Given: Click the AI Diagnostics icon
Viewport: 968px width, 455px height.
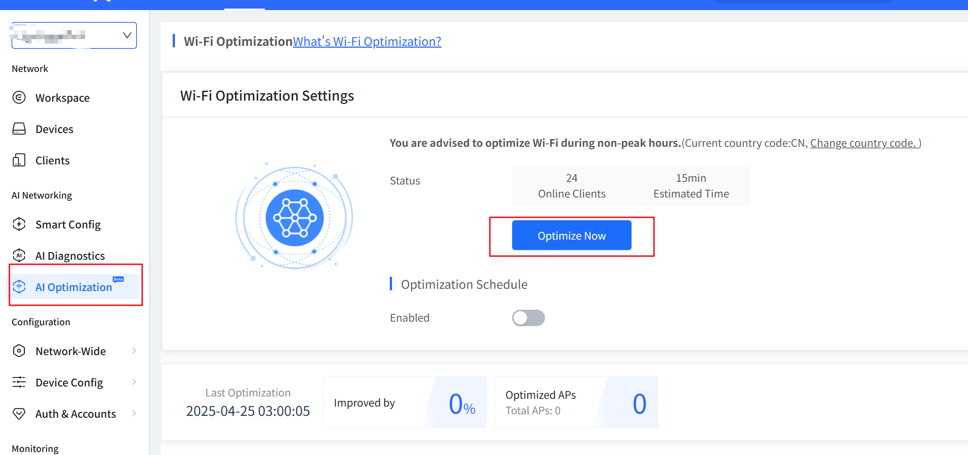Looking at the screenshot, I should click(19, 255).
